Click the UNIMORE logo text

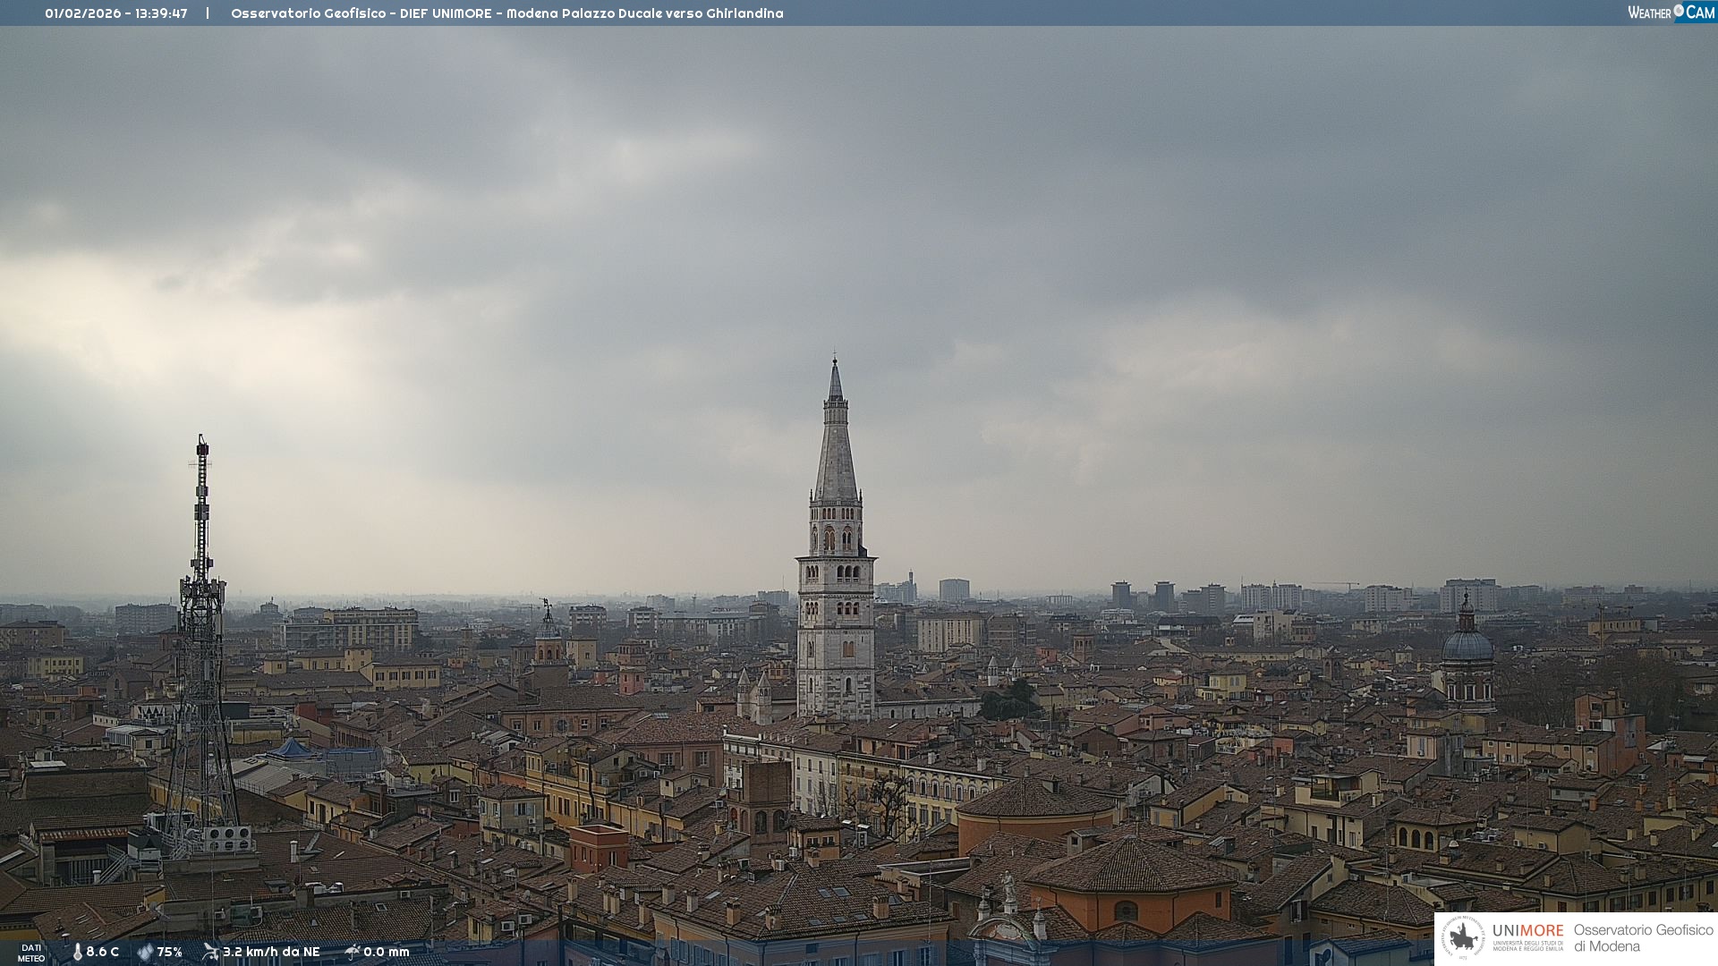coord(1527,931)
